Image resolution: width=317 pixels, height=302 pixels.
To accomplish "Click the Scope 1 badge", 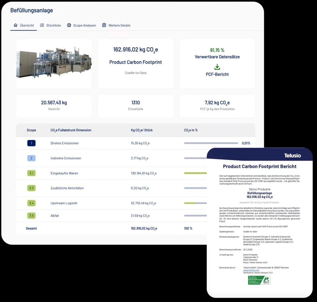I will (x=31, y=143).
